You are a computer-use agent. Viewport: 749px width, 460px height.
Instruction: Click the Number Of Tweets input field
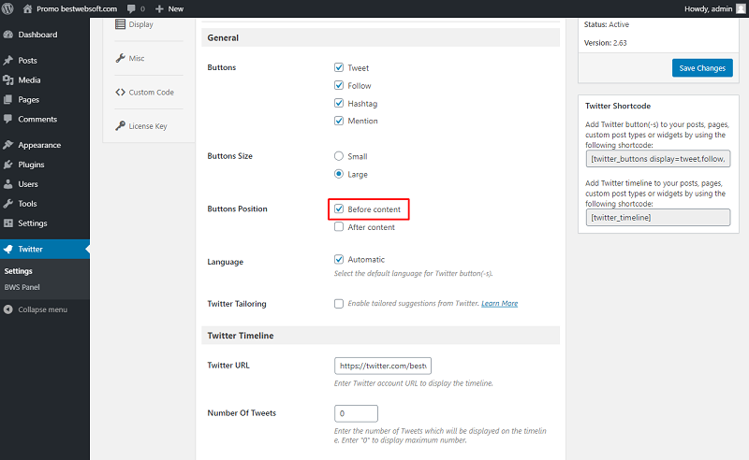pyautogui.click(x=356, y=413)
